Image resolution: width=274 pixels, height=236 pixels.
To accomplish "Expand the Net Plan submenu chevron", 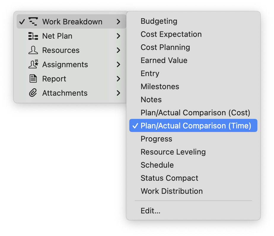I will 118,36.
